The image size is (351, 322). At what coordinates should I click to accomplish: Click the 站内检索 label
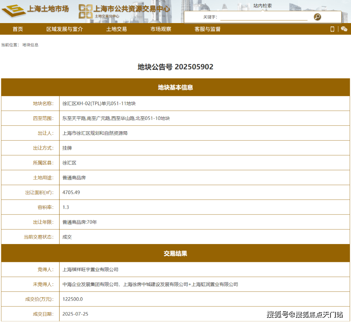point(263,6)
